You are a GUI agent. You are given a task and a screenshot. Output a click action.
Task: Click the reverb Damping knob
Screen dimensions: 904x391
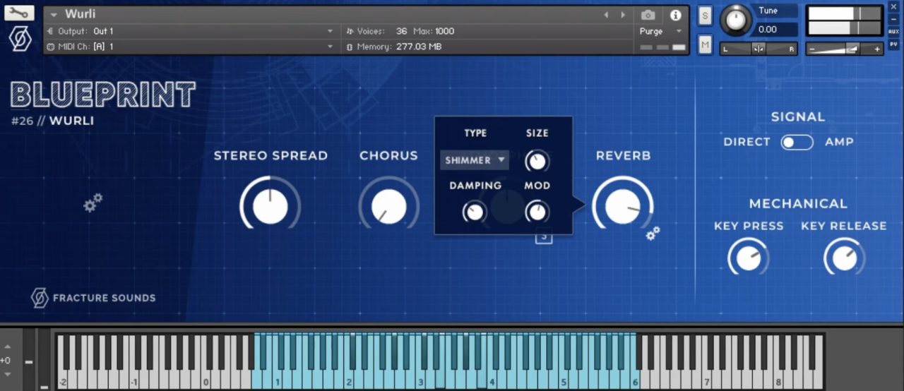pyautogui.click(x=475, y=212)
